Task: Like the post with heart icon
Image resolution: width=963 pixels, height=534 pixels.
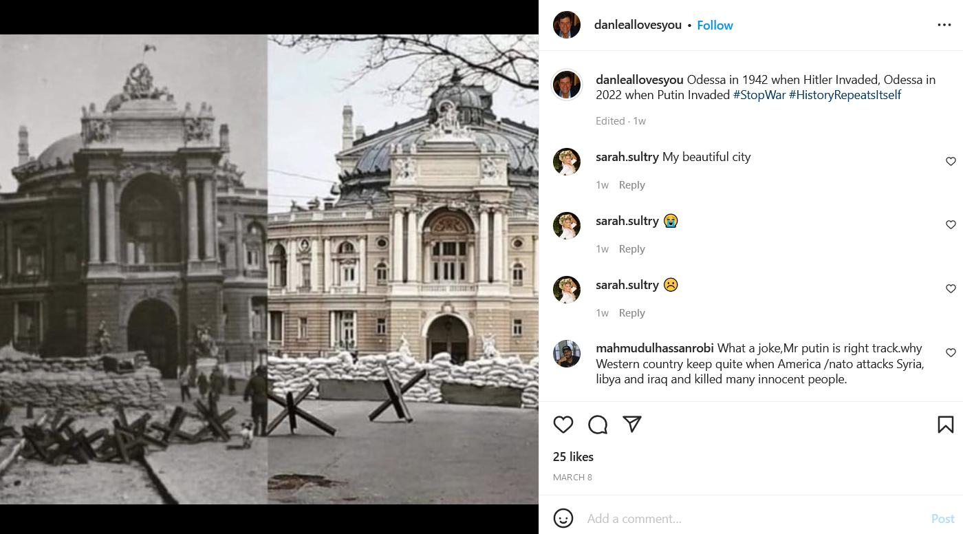Action: [x=563, y=425]
